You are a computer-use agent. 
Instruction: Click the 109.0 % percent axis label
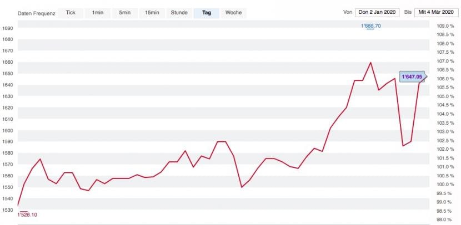(x=445, y=26)
